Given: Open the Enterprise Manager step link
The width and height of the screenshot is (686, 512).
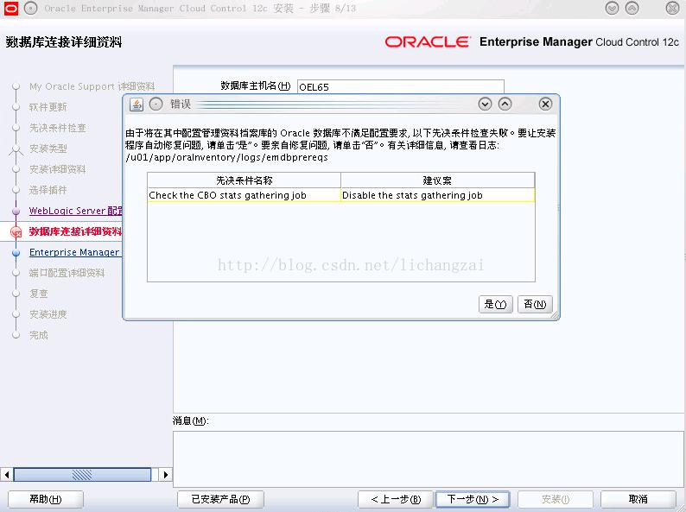Looking at the screenshot, I should click(x=74, y=252).
